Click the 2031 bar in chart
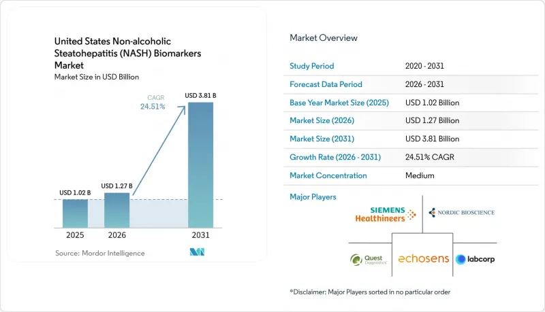545x312 pixels. pyautogui.click(x=200, y=165)
